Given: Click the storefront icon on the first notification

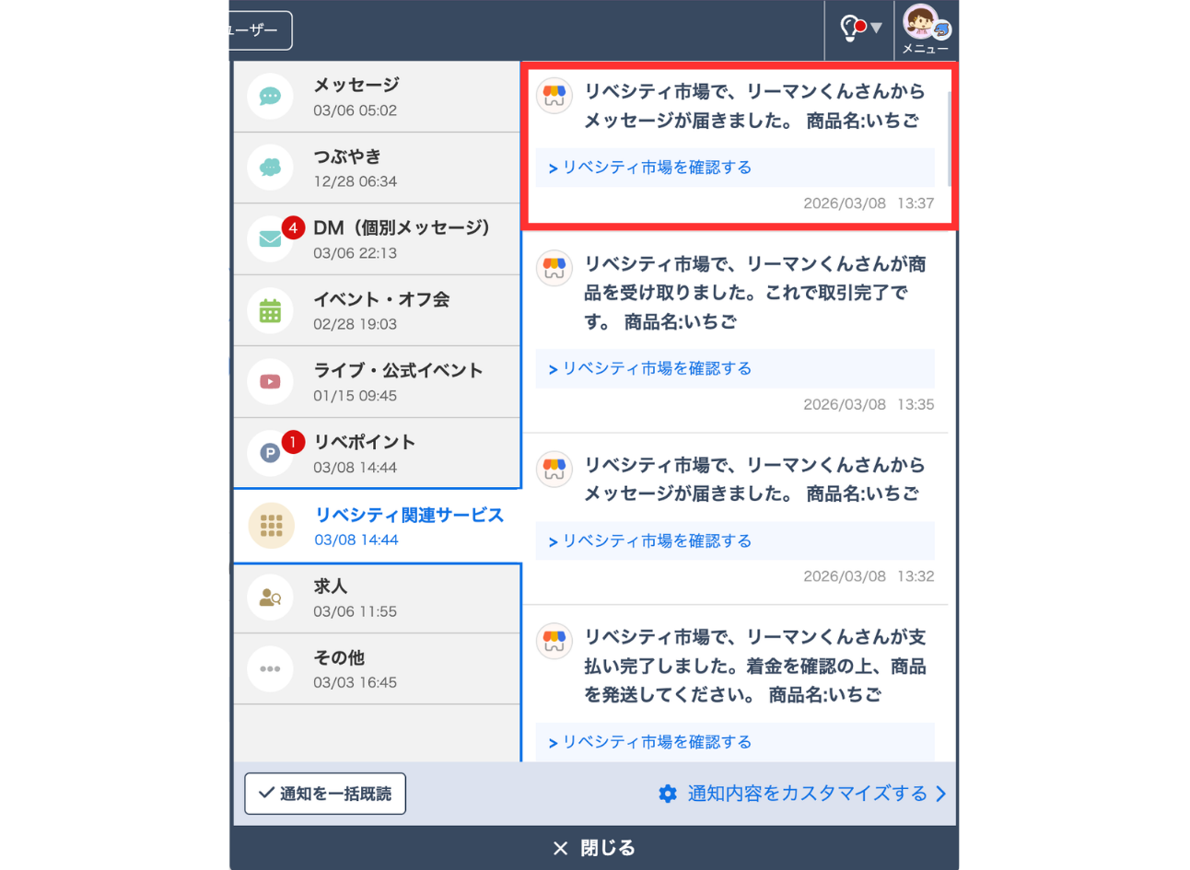Looking at the screenshot, I should 554,95.
